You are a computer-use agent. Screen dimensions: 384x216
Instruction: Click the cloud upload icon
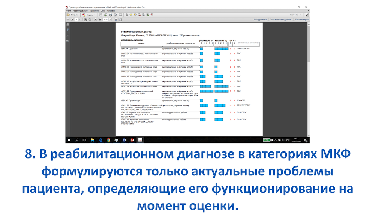coord(105,15)
